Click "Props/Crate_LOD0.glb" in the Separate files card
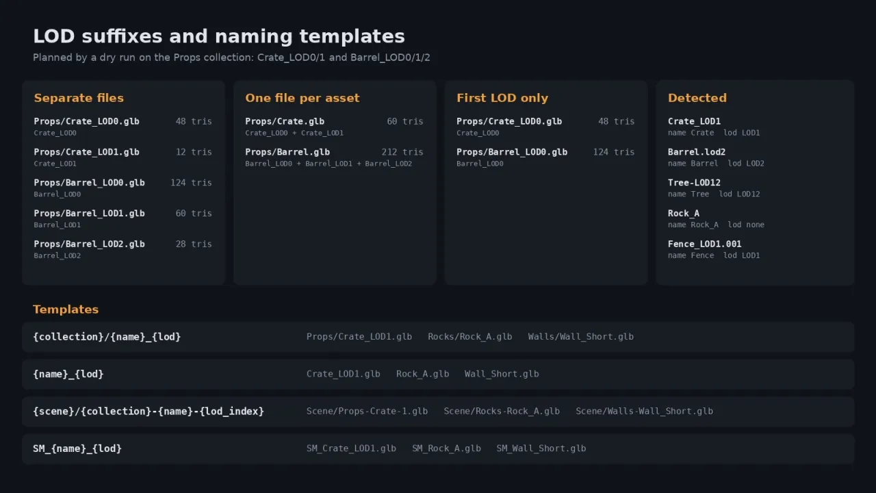 click(86, 121)
